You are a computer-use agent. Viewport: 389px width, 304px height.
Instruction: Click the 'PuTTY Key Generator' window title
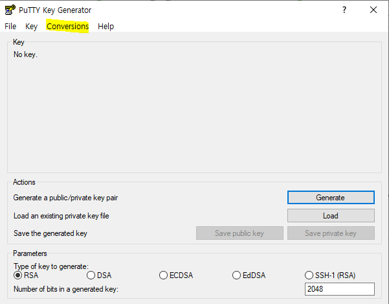coord(55,10)
